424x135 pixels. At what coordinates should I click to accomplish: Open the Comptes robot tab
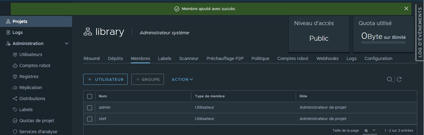[293, 58]
